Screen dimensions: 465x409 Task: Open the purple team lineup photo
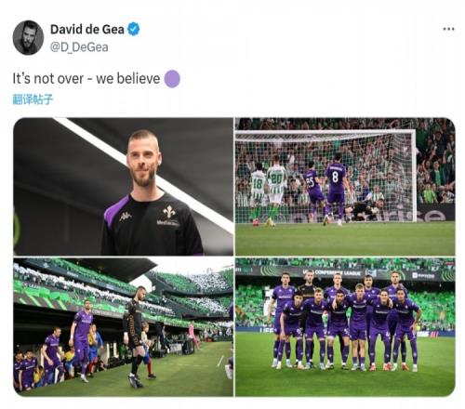(x=345, y=327)
